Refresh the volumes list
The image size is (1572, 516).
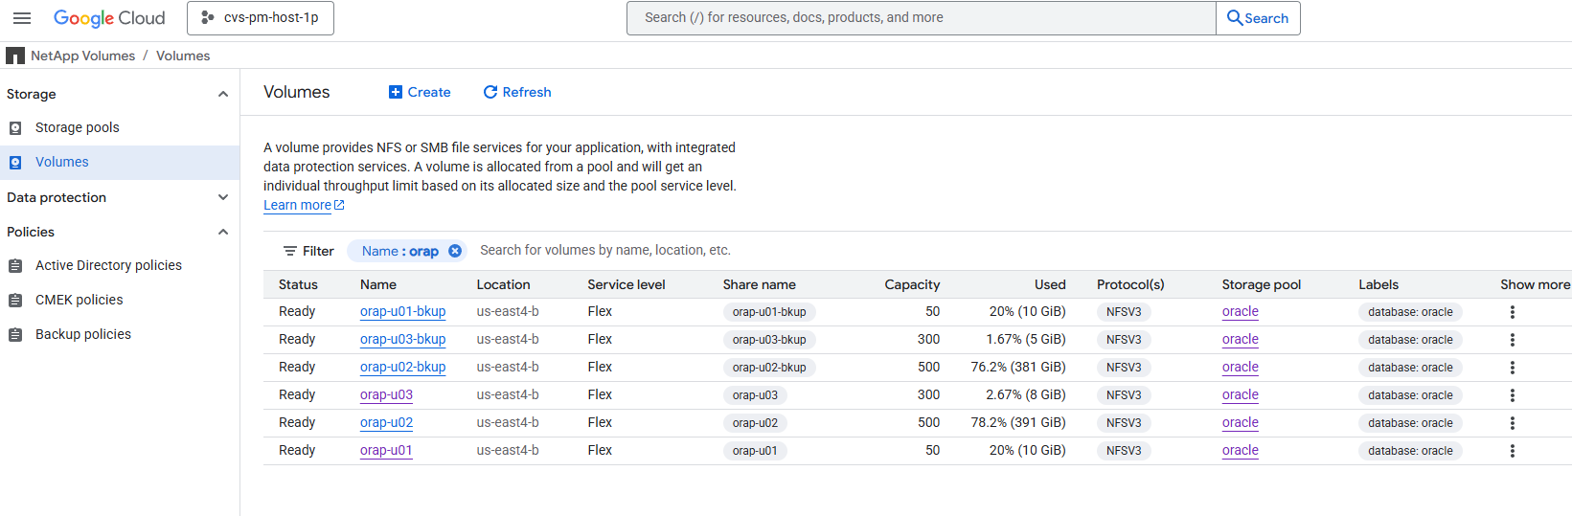(517, 92)
